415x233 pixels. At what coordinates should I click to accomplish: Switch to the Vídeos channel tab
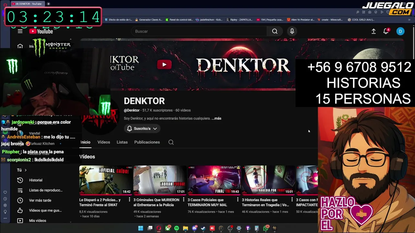point(104,142)
